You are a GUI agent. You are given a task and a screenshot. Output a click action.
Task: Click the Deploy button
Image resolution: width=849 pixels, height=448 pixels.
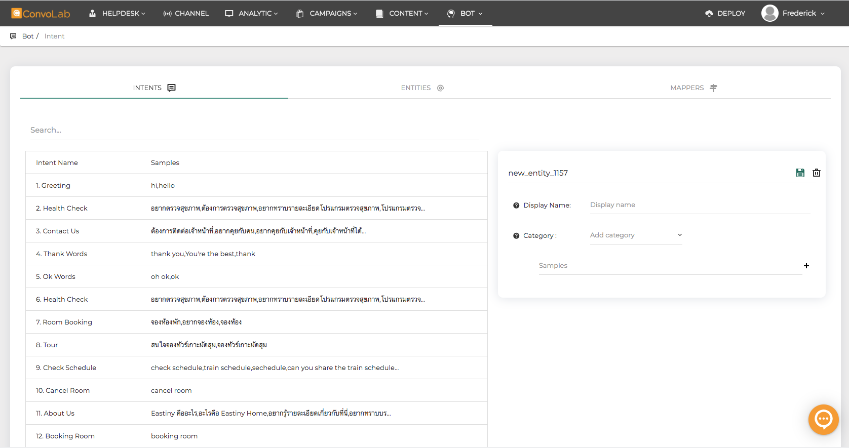[x=725, y=13]
